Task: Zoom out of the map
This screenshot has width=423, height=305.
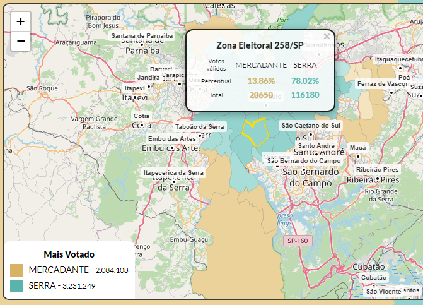Action: click(21, 41)
